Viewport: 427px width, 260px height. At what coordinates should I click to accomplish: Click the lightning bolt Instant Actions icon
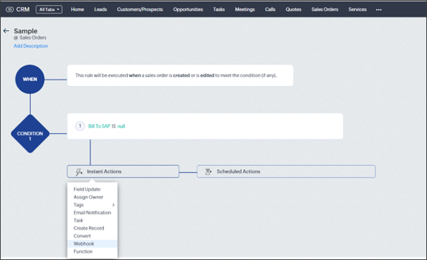(78, 172)
